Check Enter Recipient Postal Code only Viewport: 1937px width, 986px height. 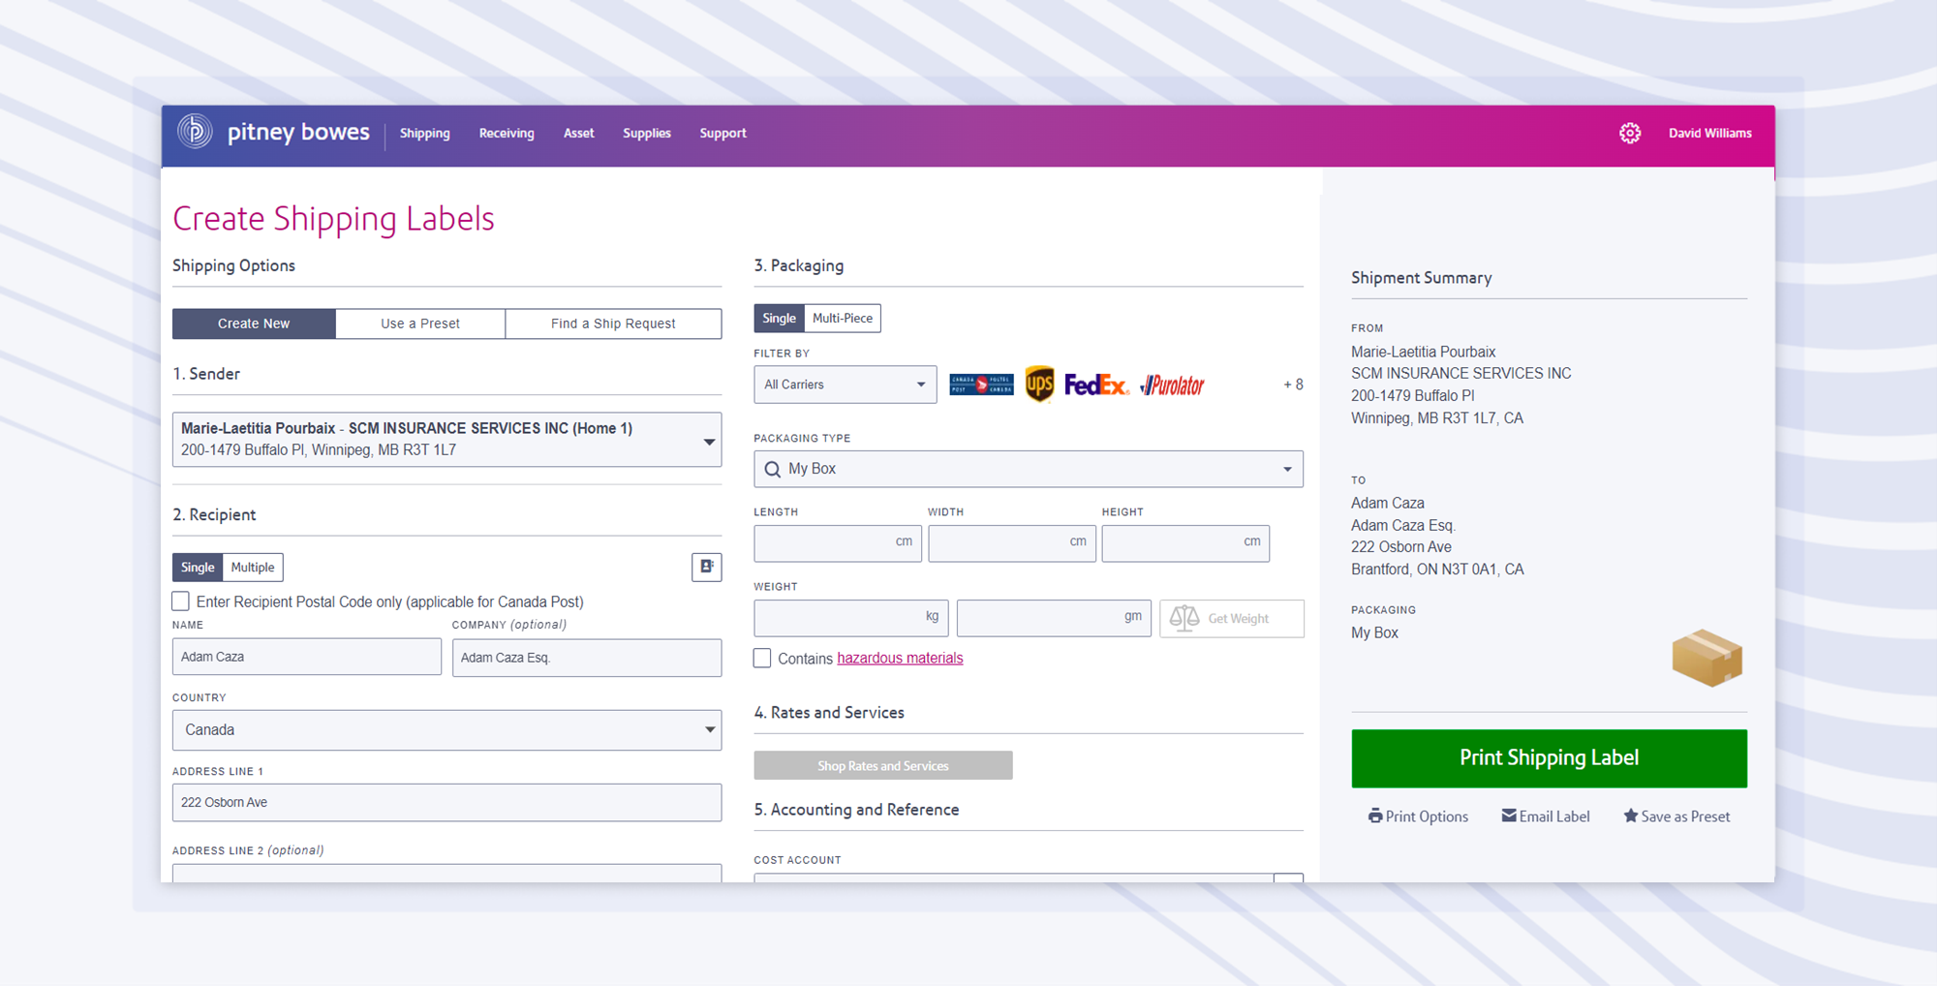point(181,601)
